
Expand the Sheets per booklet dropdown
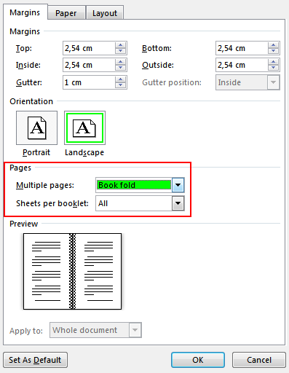178,203
